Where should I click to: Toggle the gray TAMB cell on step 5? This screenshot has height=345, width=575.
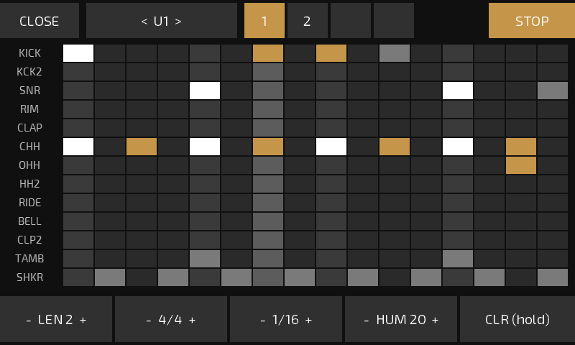coord(205,259)
